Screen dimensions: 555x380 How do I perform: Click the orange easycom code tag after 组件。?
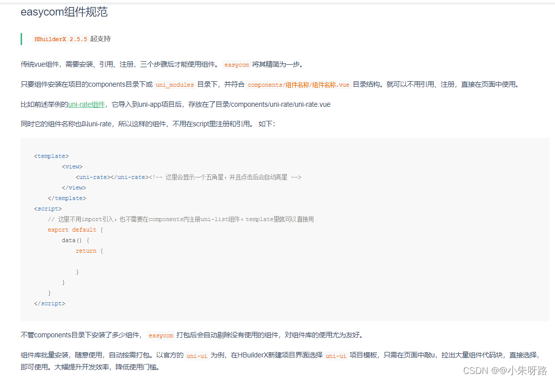[x=237, y=65]
